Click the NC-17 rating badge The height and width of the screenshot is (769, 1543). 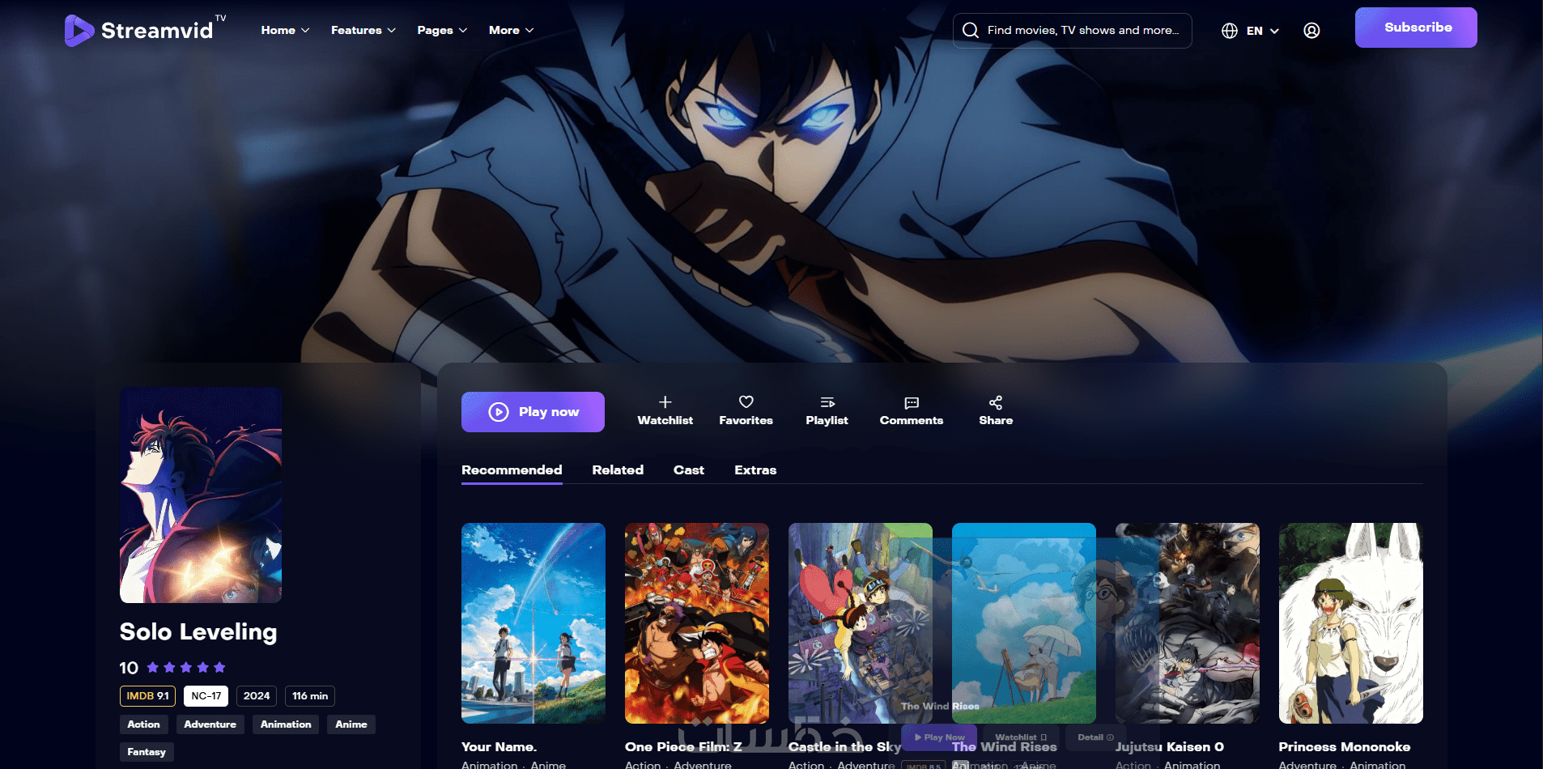206,696
